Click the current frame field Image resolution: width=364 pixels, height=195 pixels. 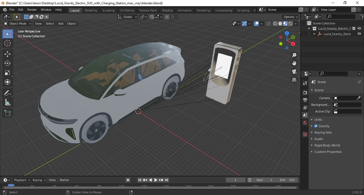coord(236,180)
